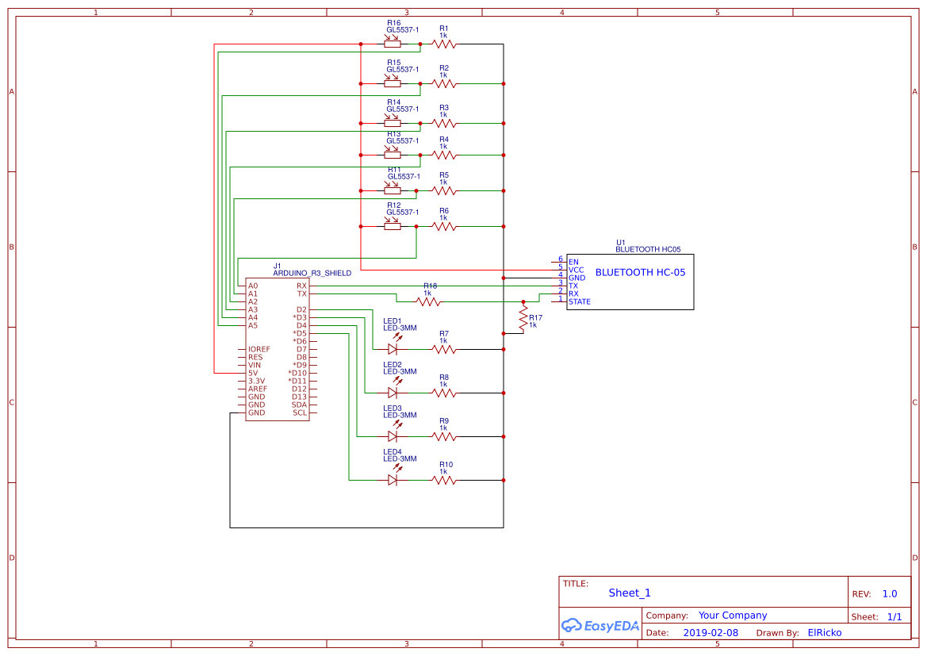Select the ARDUINO_R3_SHIELD J1 symbol
Image resolution: width=927 pixels, height=656 pixels.
coord(278,349)
